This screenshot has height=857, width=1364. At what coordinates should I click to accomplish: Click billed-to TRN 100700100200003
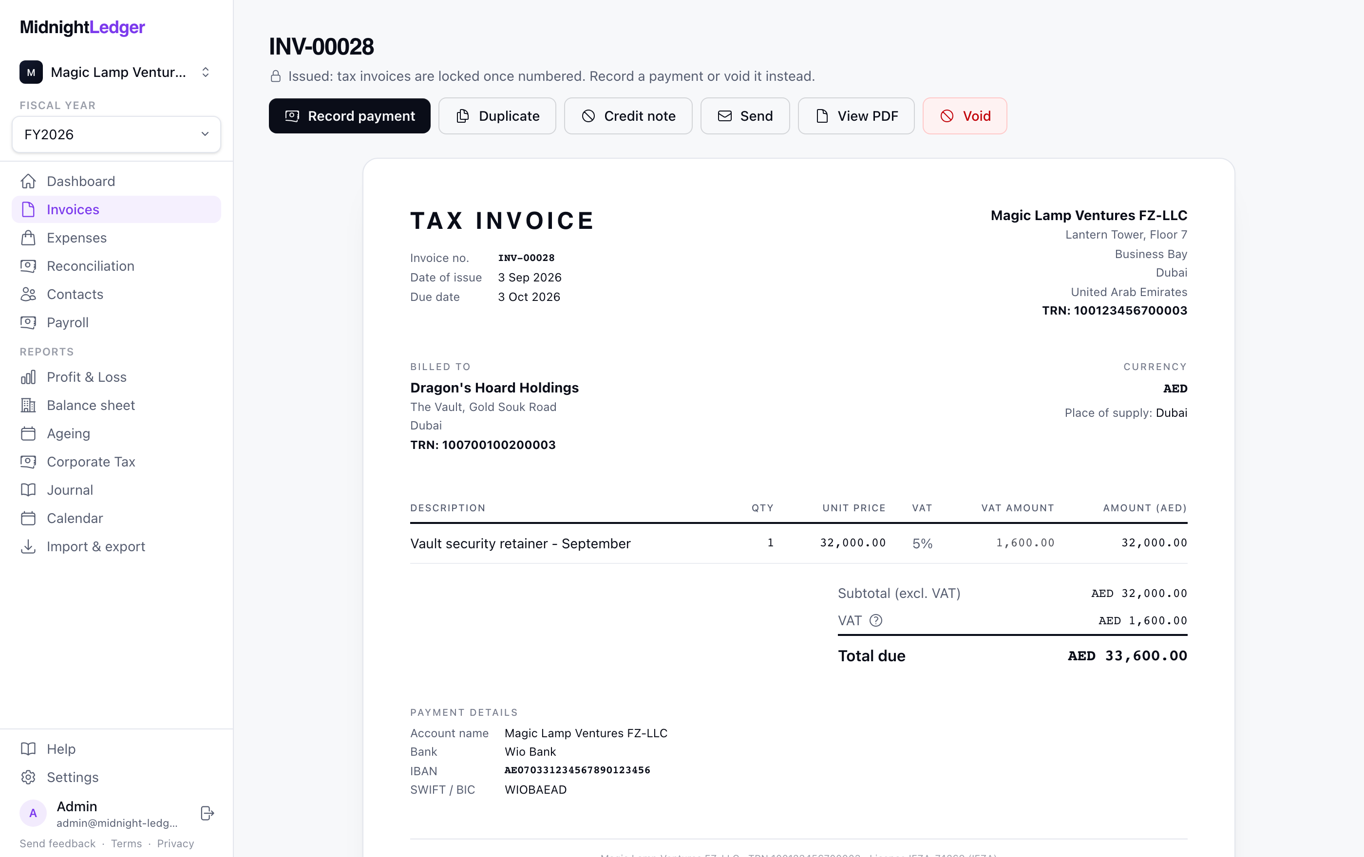coord(483,445)
